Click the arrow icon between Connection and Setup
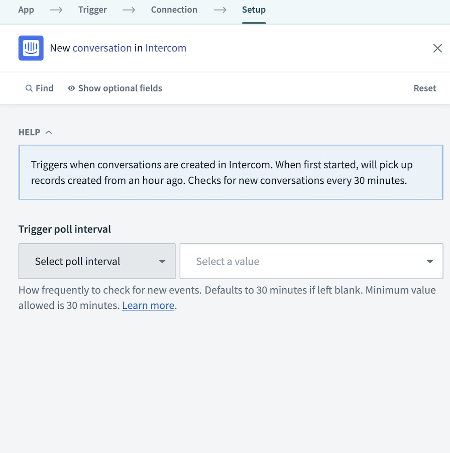 tap(220, 10)
